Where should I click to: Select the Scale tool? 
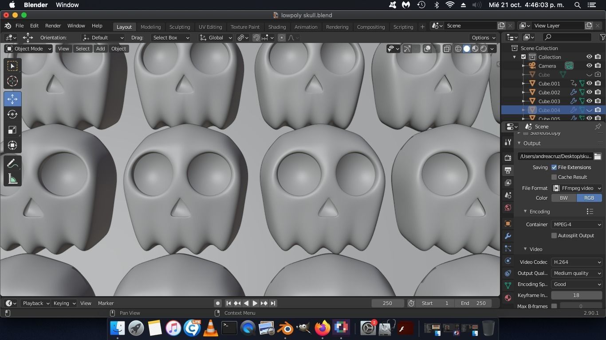coord(12,130)
